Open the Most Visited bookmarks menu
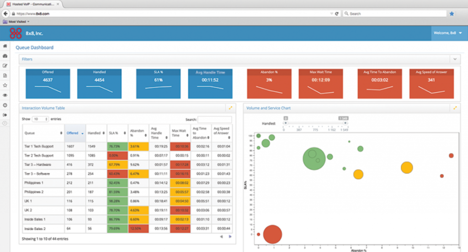This screenshot has height=252, width=468. coord(16,21)
